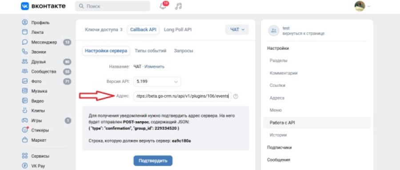Screen dimensions: 400x170
Task: Open the Запросы sub-tab
Action: [184, 51]
